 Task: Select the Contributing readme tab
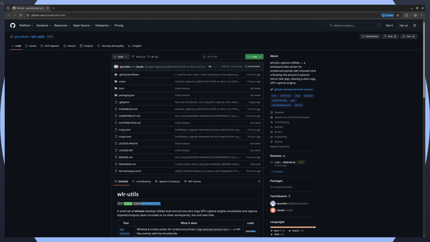141,182
